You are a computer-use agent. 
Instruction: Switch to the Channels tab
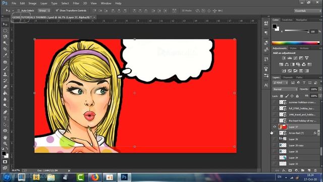tap(288, 77)
